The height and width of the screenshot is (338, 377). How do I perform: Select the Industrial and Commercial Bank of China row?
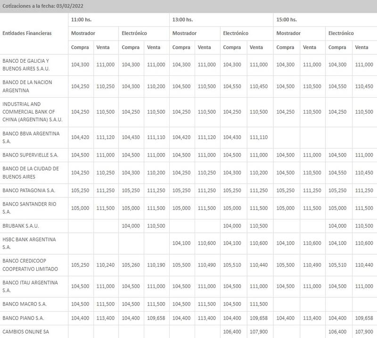[x=29, y=112]
